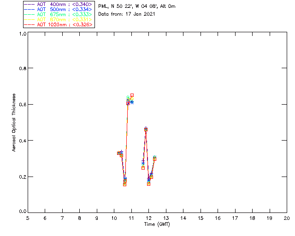The image size is (295, 236).
Task: Click the AOT 870nm legend entry
Action: tap(58, 19)
